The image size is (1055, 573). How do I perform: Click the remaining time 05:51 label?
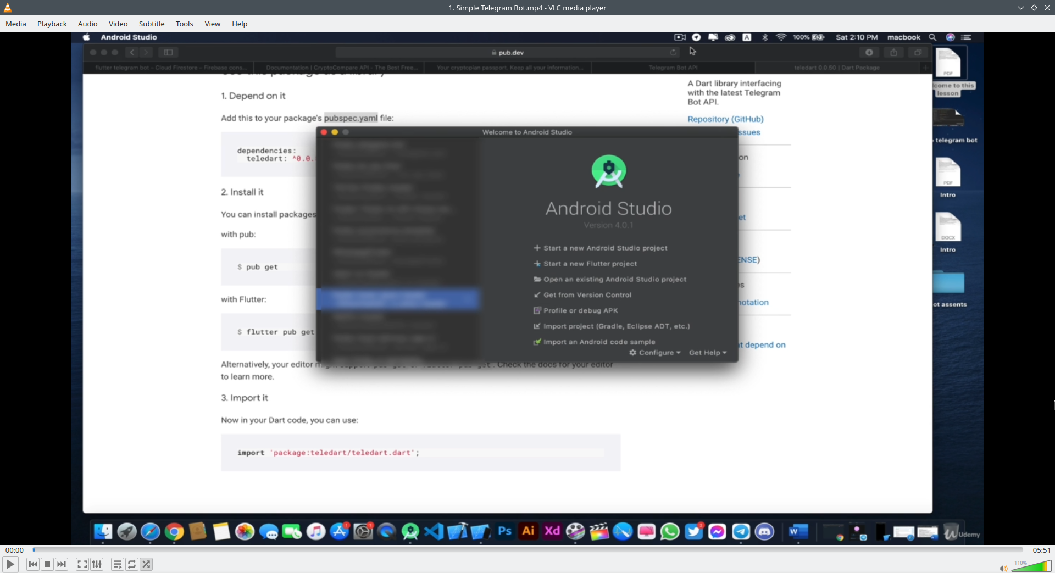click(1041, 550)
